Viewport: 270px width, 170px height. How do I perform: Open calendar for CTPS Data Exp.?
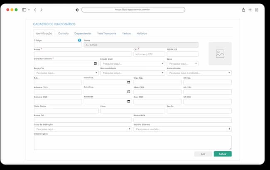(x=129, y=92)
